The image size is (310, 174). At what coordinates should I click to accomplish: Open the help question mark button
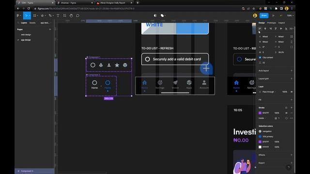point(289,168)
